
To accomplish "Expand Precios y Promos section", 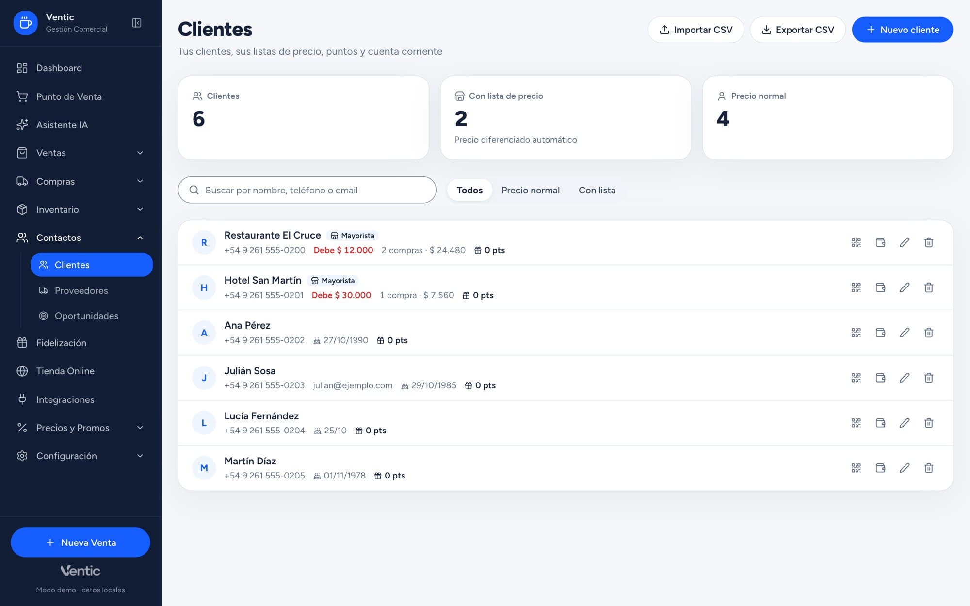I will [x=81, y=428].
